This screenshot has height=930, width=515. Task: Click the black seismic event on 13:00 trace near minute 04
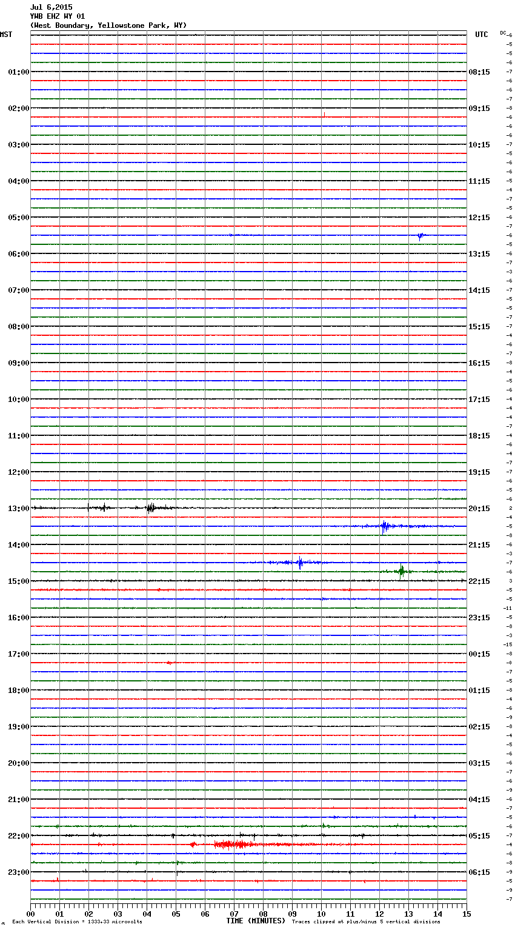[151, 508]
